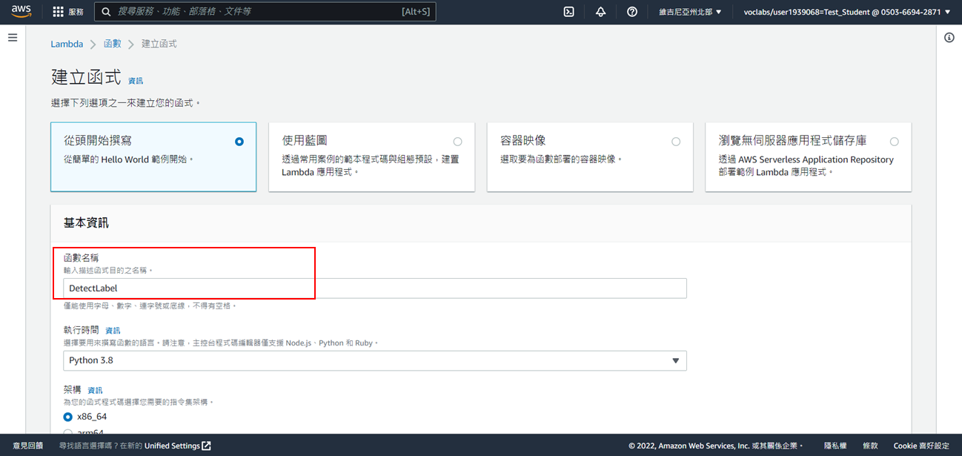Open the 資訊 link beside 執行時間
962x456 pixels.
113,331
